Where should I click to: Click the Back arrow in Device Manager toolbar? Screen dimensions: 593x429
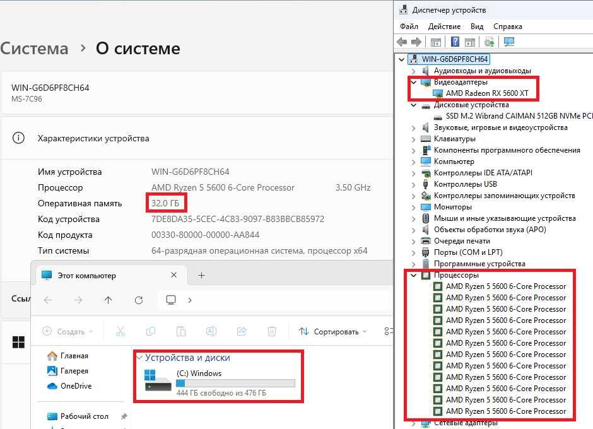(x=402, y=42)
